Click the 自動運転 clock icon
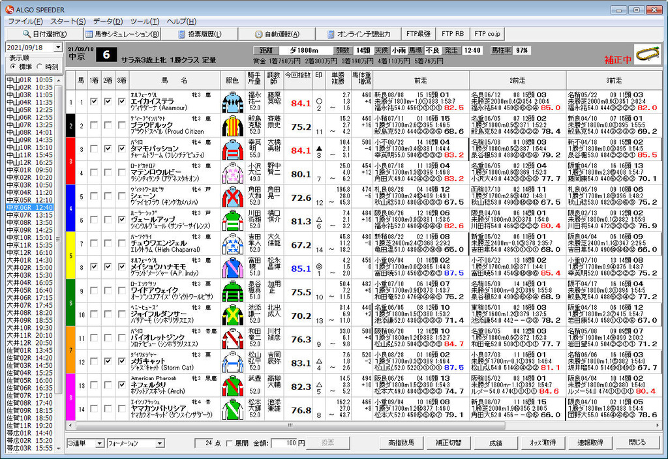668x459 pixels. (x=258, y=34)
